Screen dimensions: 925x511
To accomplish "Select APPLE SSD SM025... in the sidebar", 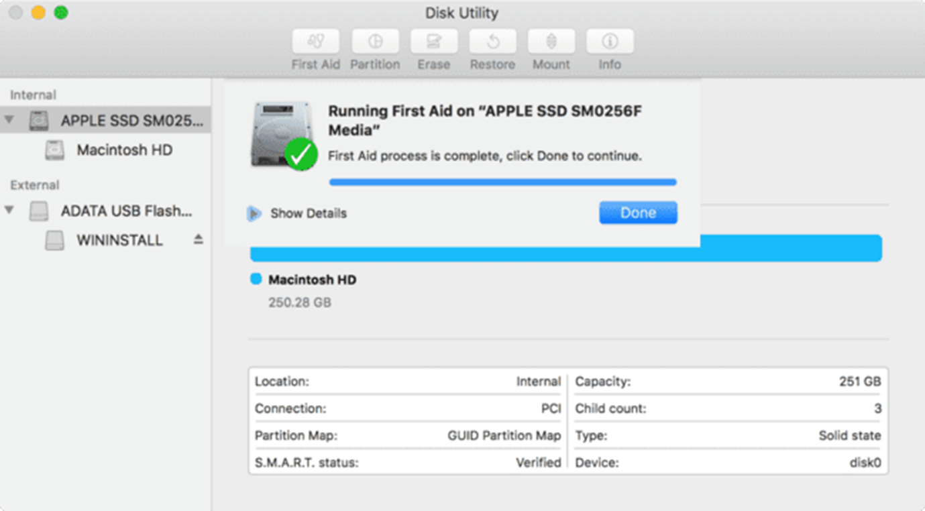I will tap(105, 121).
